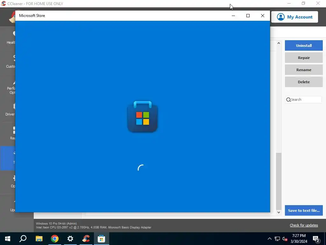Click the My Account profile avatar icon
Screen dimensions: 326x245
tap(281, 17)
